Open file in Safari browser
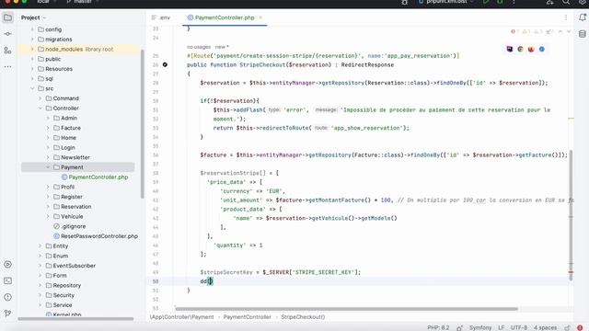589x331 pixels. pos(542,49)
